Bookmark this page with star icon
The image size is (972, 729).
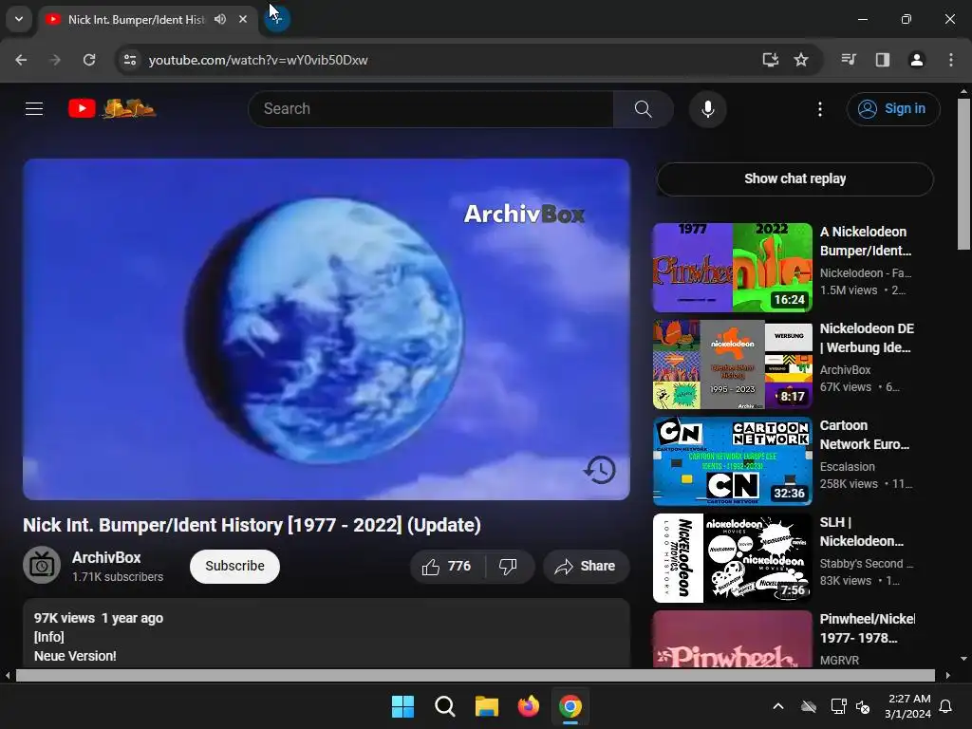(x=801, y=60)
